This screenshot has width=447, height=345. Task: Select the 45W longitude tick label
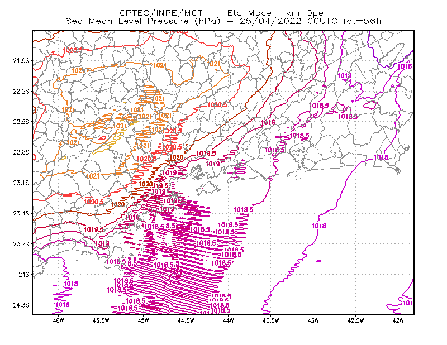[x=144, y=320]
